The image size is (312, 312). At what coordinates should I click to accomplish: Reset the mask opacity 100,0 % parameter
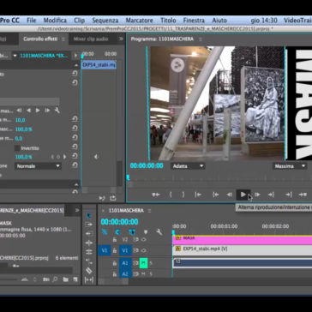pos(75,129)
